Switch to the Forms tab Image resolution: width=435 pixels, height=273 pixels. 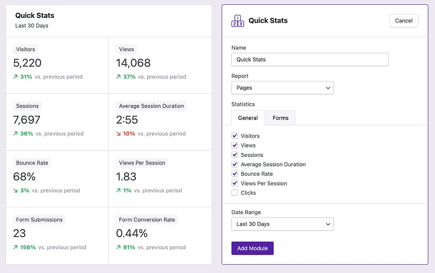click(280, 118)
